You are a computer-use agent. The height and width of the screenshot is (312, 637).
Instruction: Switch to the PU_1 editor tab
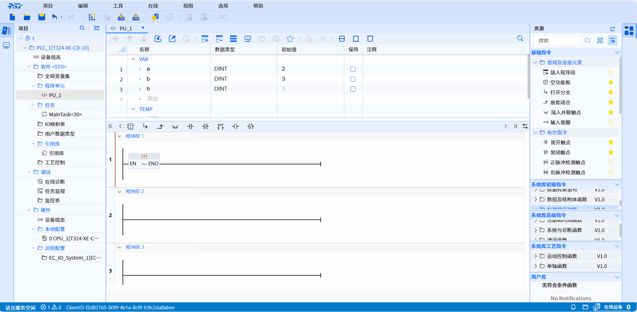126,28
